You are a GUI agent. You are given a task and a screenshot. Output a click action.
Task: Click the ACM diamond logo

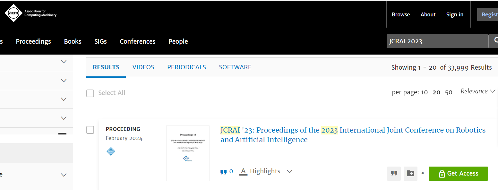pyautogui.click(x=13, y=13)
